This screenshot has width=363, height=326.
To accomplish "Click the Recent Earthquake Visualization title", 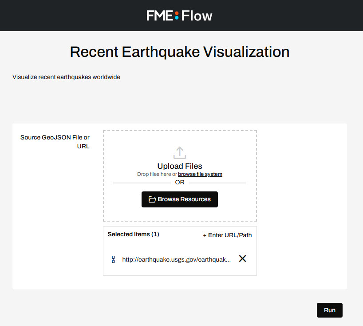I will pos(179,52).
